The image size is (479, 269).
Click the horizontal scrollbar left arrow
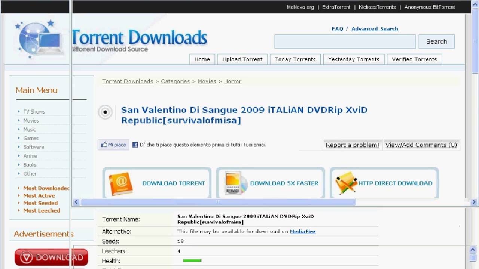(x=76, y=202)
